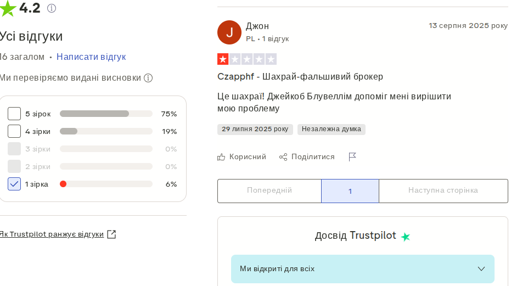511x286 pixels.
Task: Click the one-star rating graphic on review
Action: coord(247,59)
